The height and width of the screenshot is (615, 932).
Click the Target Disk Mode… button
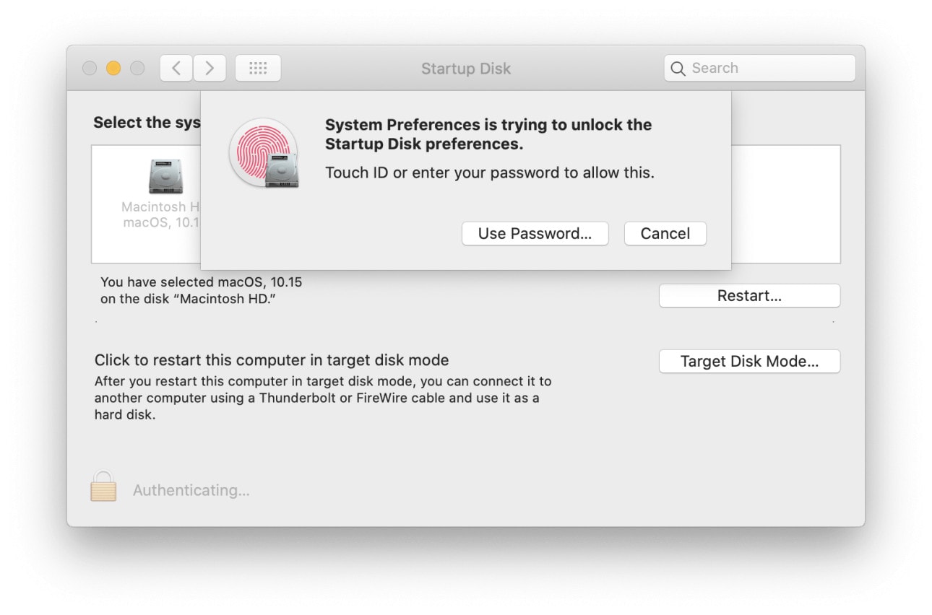(x=749, y=362)
